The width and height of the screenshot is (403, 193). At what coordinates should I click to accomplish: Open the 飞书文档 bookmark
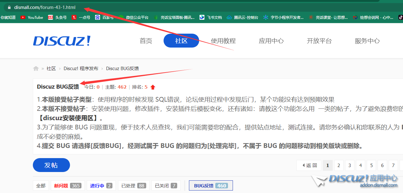tap(211, 18)
